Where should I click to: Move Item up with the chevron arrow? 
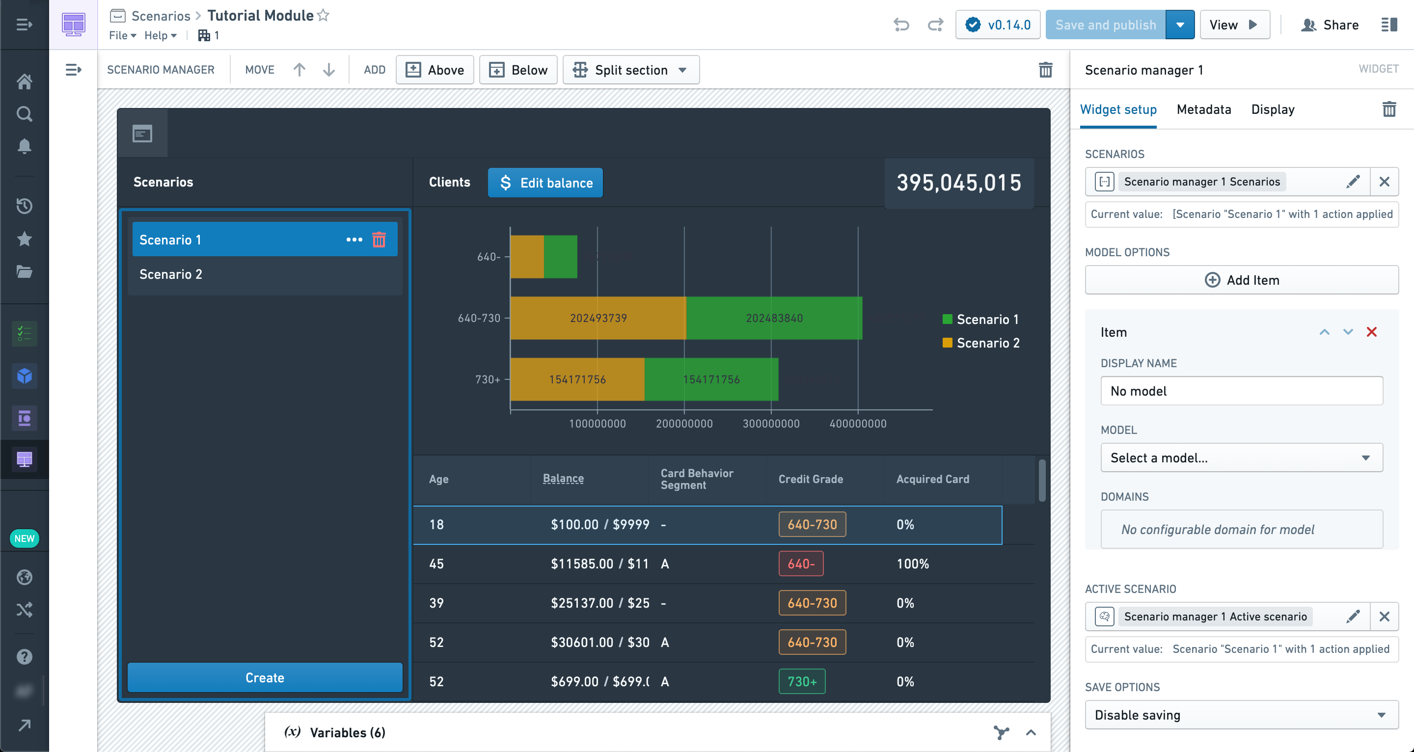(x=1324, y=331)
